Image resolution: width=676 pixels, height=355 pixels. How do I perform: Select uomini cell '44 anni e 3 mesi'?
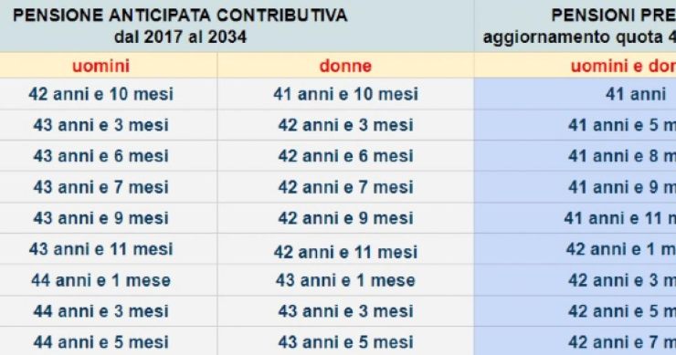click(100, 311)
